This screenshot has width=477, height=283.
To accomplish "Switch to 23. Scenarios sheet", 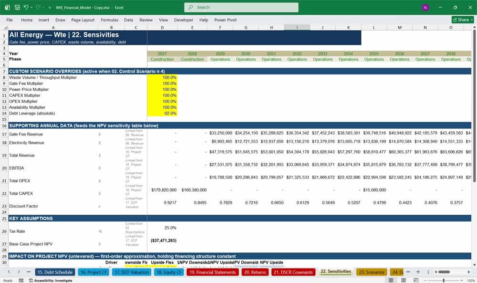I will coord(372,272).
